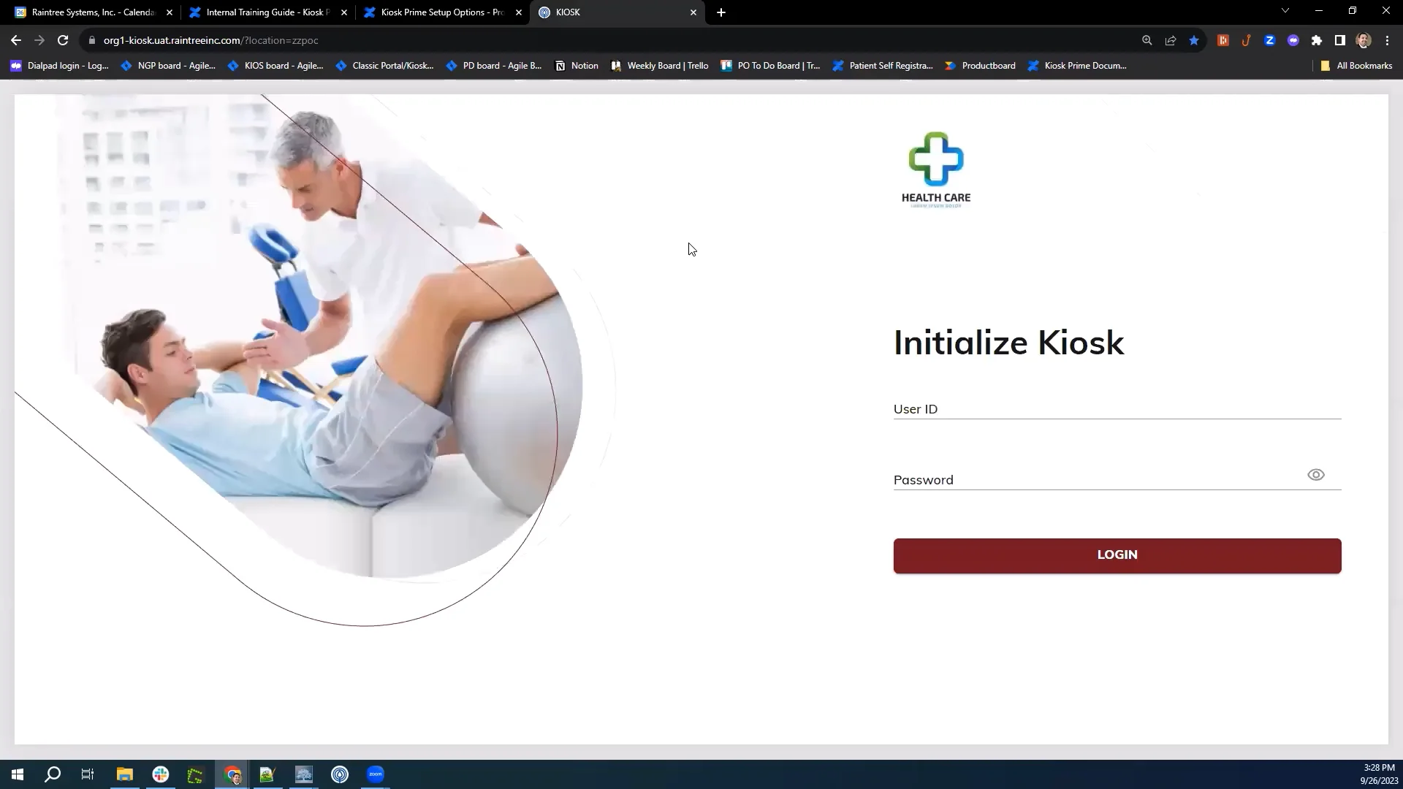Open Dialpad login bookmark

tap(60, 66)
